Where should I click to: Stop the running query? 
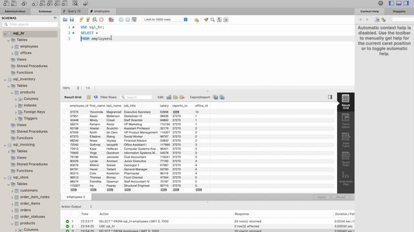coord(101,19)
